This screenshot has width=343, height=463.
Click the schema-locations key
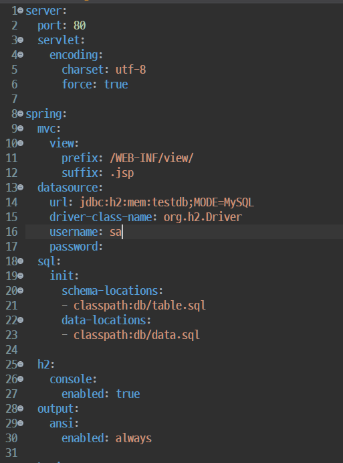coord(110,291)
